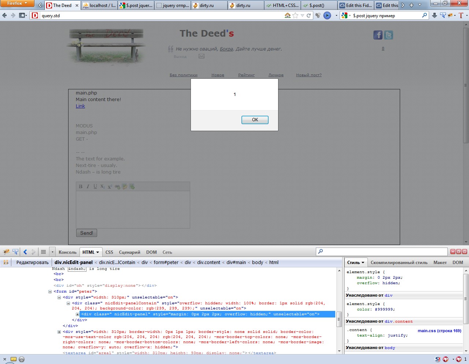Click Firebug forward arrow
Screen dimensions: 469x364
[33, 252]
